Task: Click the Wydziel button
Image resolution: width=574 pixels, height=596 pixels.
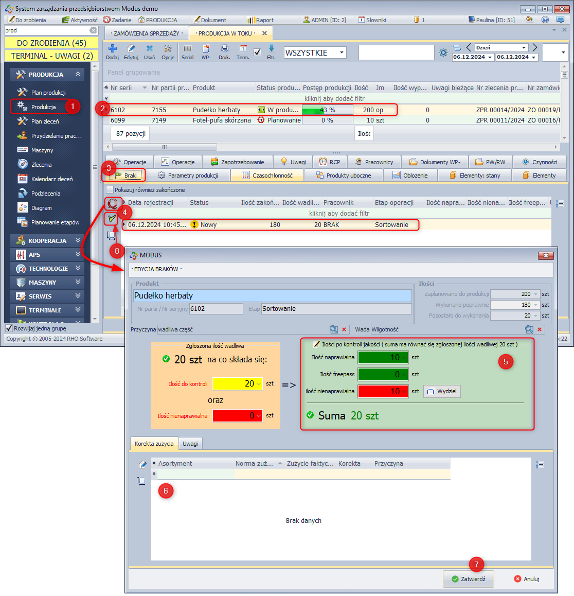Action: click(441, 391)
